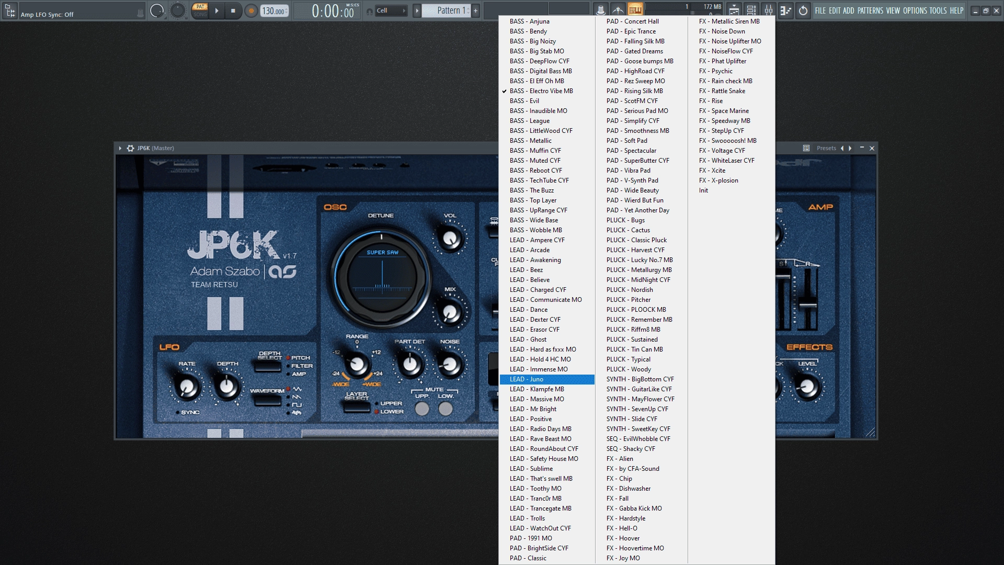Select preset BASS - Electro Vibe MB
This screenshot has width=1004, height=565.
click(547, 91)
